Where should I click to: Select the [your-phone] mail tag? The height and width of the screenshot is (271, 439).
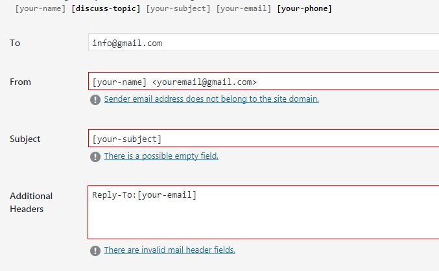pos(304,8)
